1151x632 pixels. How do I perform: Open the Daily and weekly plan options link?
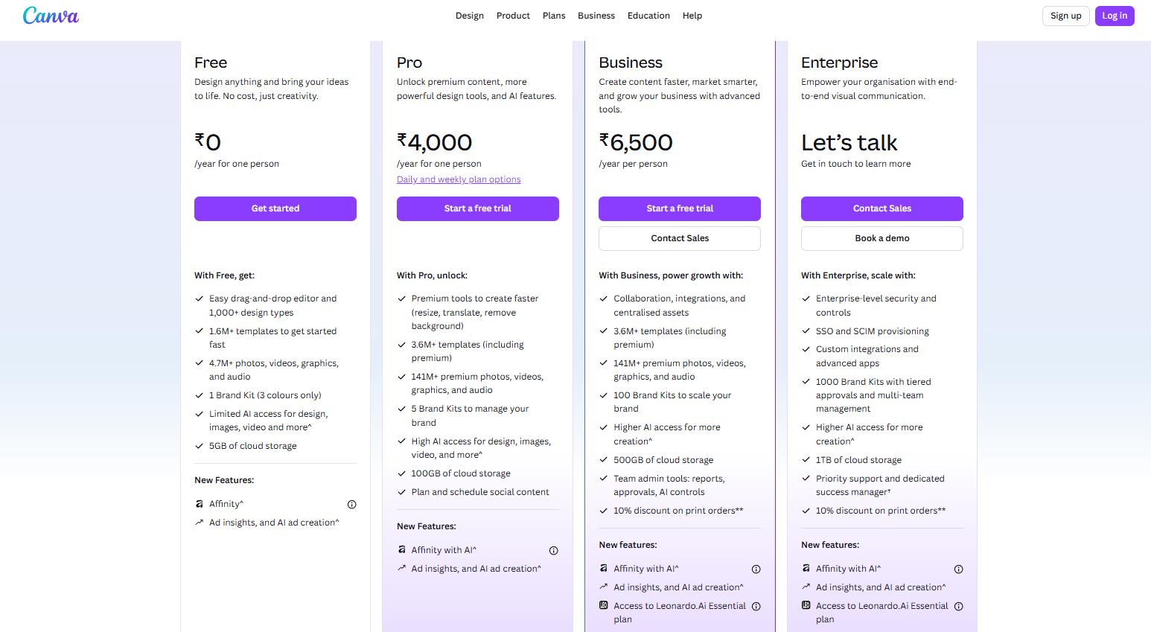click(x=458, y=179)
